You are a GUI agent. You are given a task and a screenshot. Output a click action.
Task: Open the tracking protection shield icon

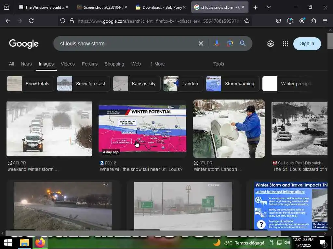[x=63, y=21]
